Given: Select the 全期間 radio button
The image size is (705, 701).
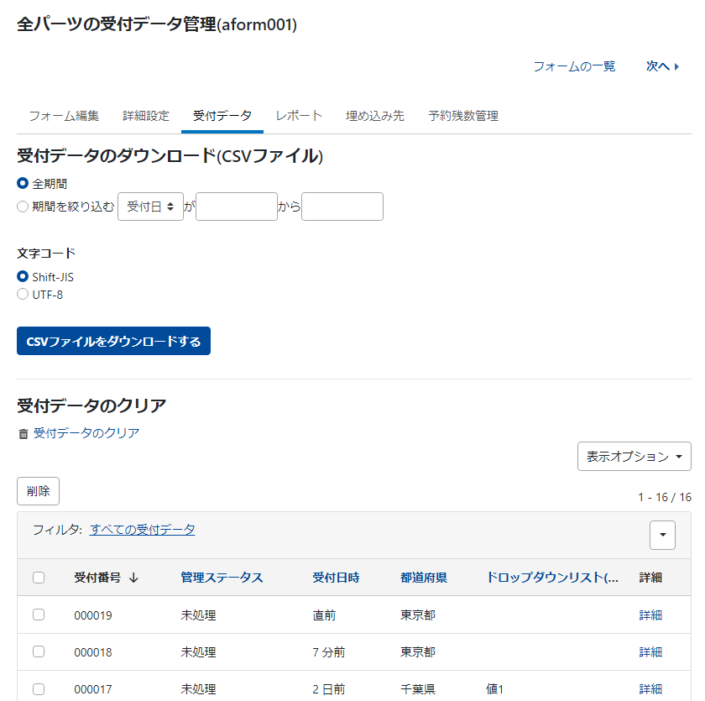Looking at the screenshot, I should (x=23, y=183).
